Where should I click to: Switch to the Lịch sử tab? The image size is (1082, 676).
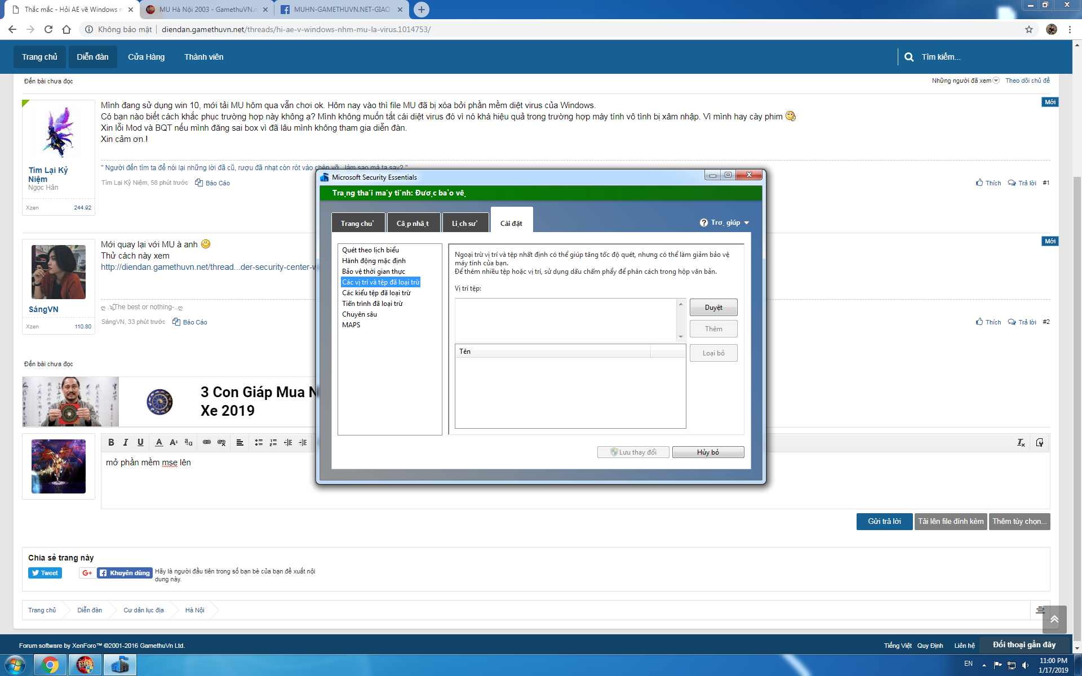[x=465, y=223]
